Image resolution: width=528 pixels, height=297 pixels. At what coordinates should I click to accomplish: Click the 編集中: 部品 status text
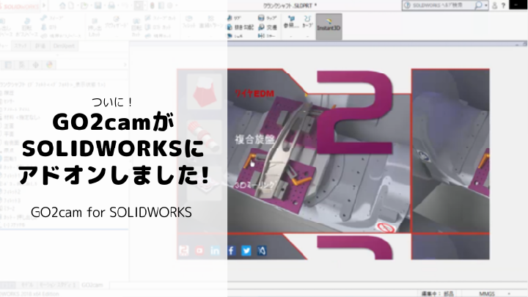click(x=437, y=294)
